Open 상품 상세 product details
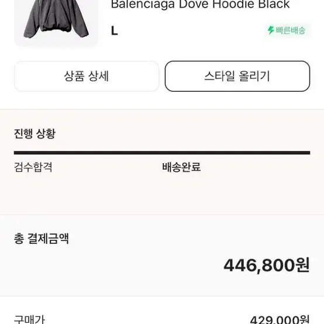The image size is (324, 324). [87, 76]
